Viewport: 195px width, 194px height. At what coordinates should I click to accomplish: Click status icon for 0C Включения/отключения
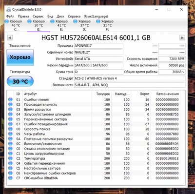[x=10, y=144]
